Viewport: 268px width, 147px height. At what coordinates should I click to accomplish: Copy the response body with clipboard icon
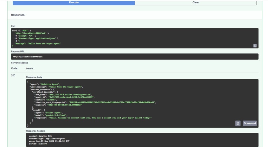(x=238, y=123)
